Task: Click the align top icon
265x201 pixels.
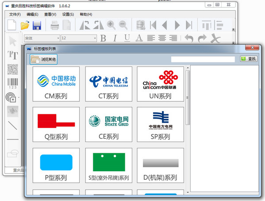Action: 207,25
